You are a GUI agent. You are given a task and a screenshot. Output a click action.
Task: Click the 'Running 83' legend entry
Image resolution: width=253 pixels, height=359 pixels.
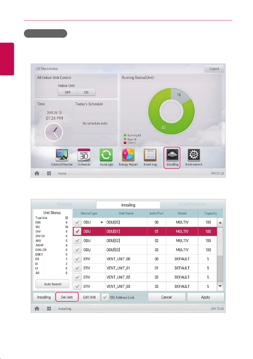(x=132, y=135)
